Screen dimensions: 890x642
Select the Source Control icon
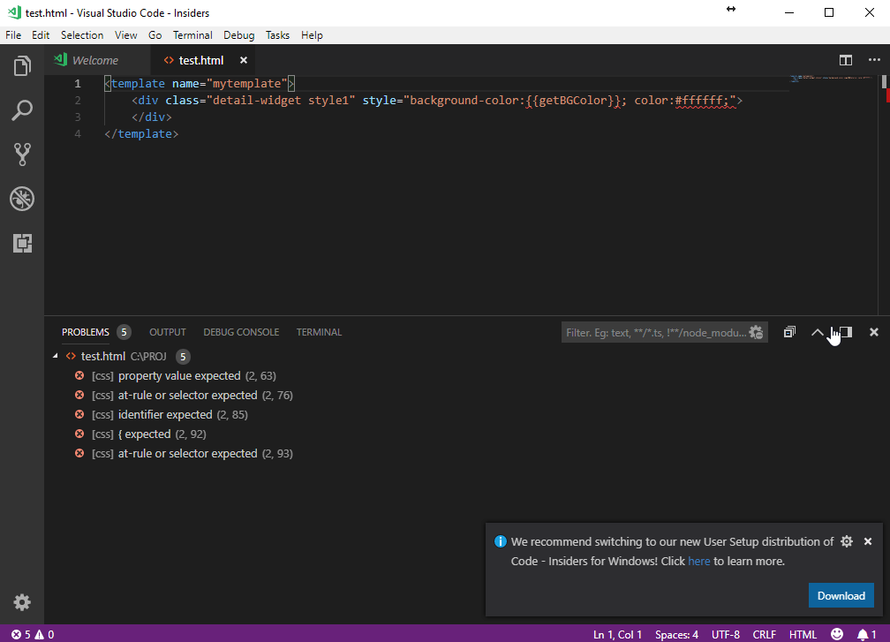22,154
